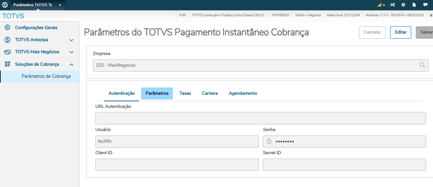
Task: Click the Client ID field
Action: tap(177, 165)
